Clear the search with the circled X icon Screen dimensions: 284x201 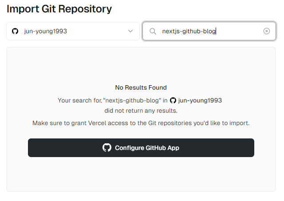pyautogui.click(x=267, y=31)
